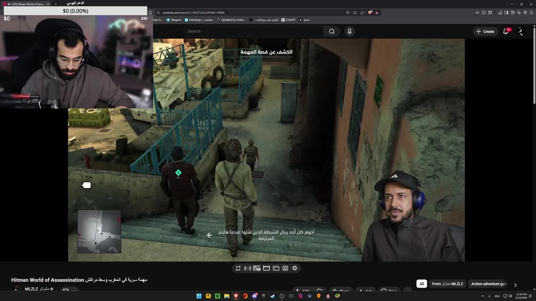
Task: Open the Windows Start button
Action: (x=199, y=296)
